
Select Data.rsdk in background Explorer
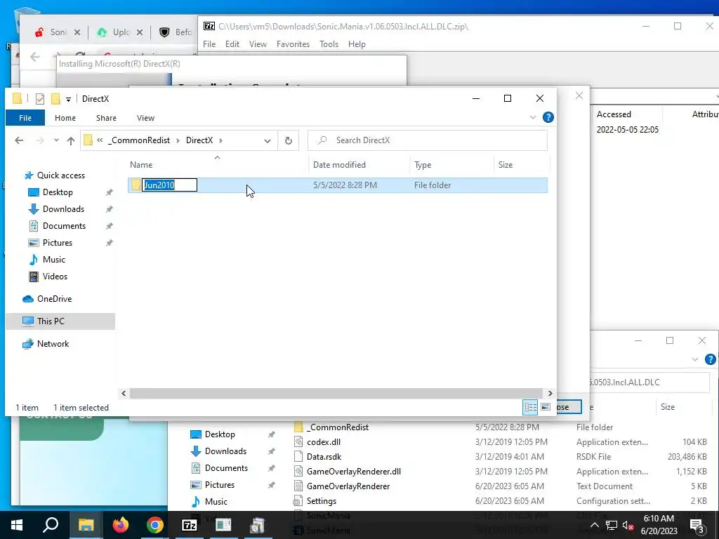324,456
